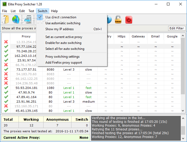Click proxy list scroll up arrow
The width and height of the screenshot is (187, 142).
coord(183,36)
